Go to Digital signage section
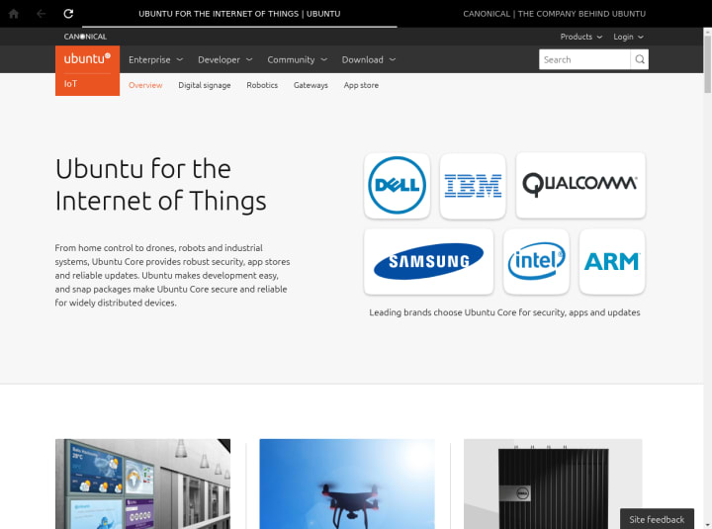Image resolution: width=712 pixels, height=529 pixels. [x=205, y=85]
